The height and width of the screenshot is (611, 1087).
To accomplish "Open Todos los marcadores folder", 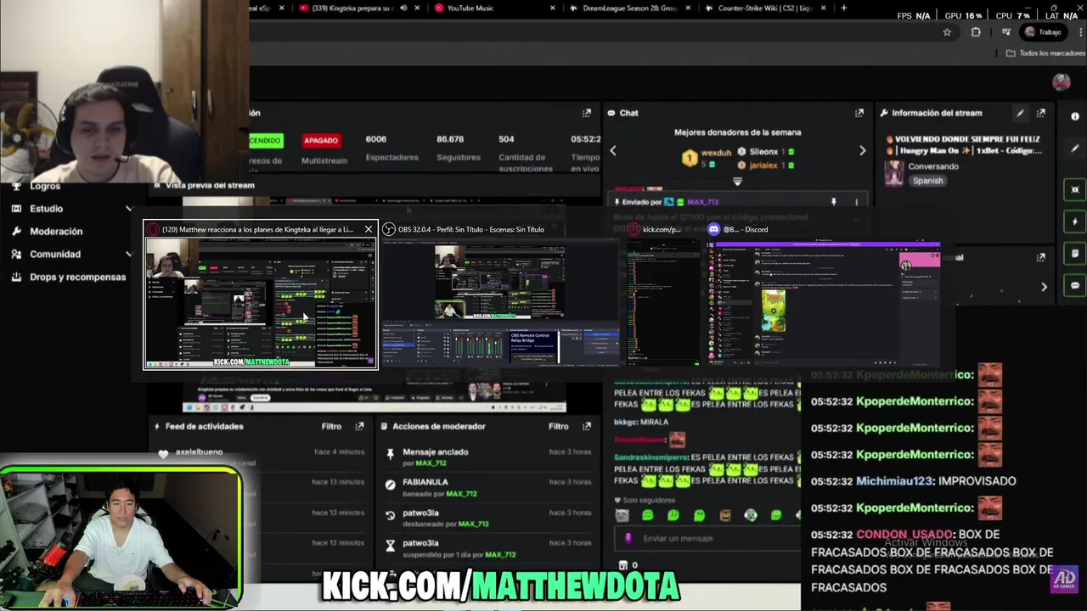I will [1045, 53].
